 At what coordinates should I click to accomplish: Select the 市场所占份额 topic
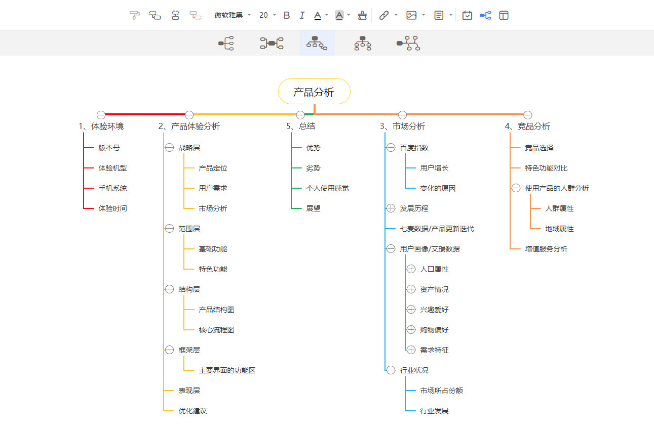pos(441,391)
